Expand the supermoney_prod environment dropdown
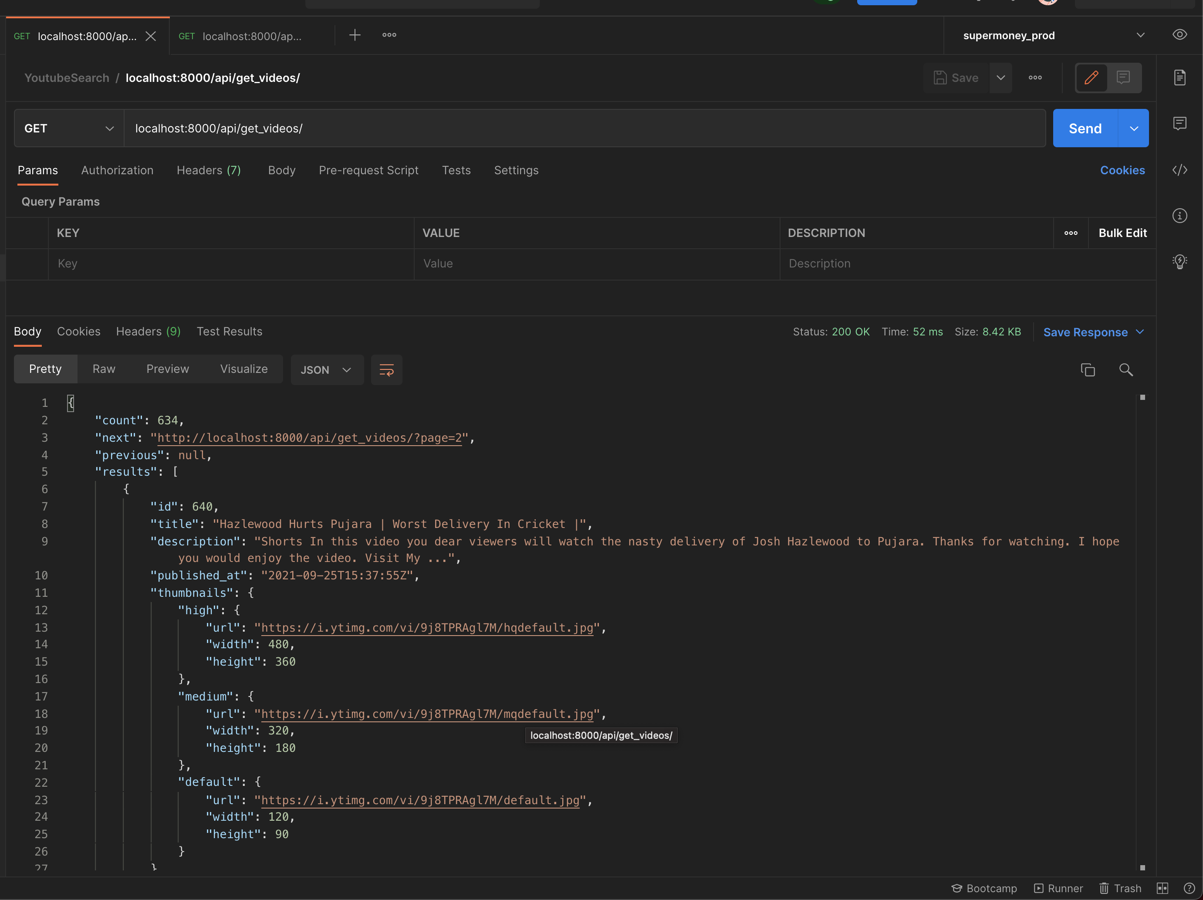Screen dimensions: 1203x900 pos(1140,35)
